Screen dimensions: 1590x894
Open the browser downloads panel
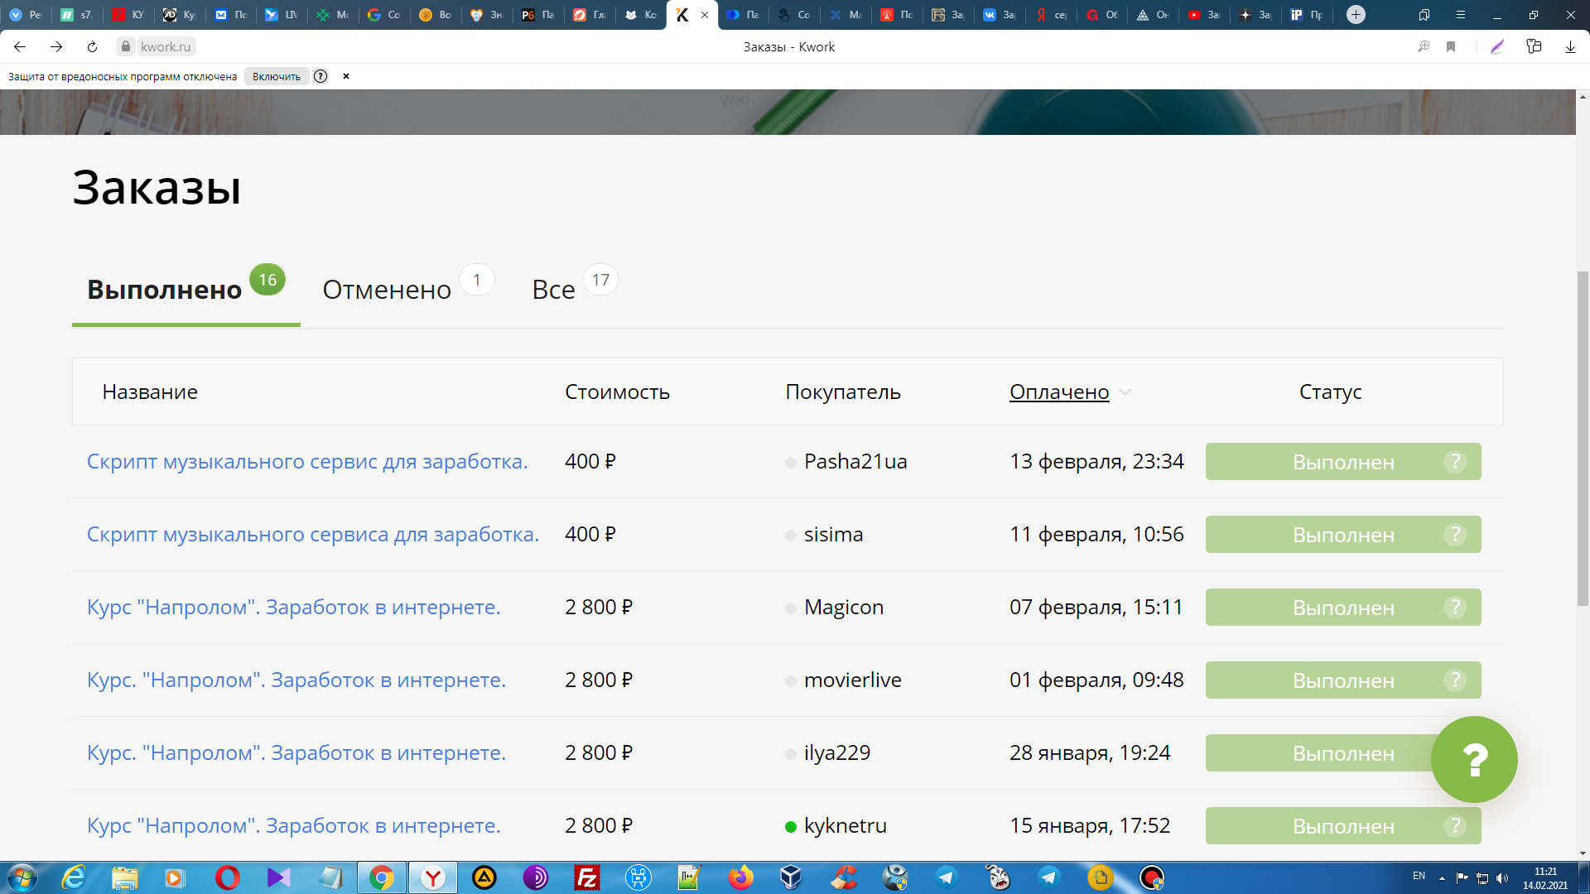pos(1570,47)
